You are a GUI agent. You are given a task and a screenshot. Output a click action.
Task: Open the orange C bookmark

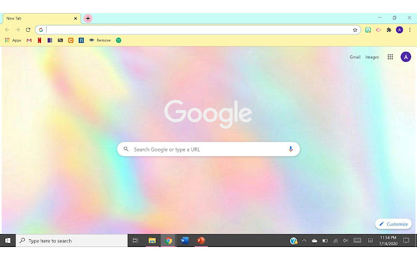pos(71,40)
